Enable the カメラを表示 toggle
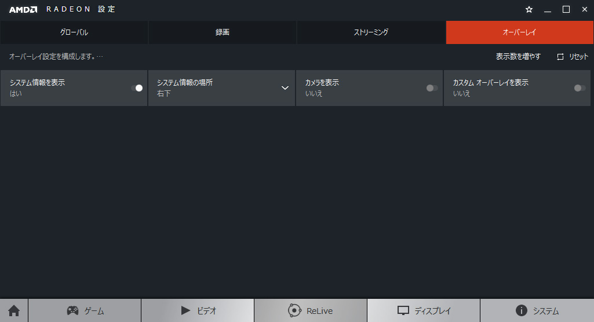The height and width of the screenshot is (322, 594). tap(432, 88)
